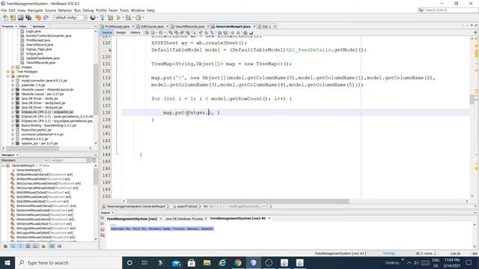The height and width of the screenshot is (269, 479).
Task: Click the Clean and Build icon
Action: [110, 18]
